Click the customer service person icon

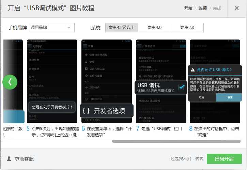[9, 158]
